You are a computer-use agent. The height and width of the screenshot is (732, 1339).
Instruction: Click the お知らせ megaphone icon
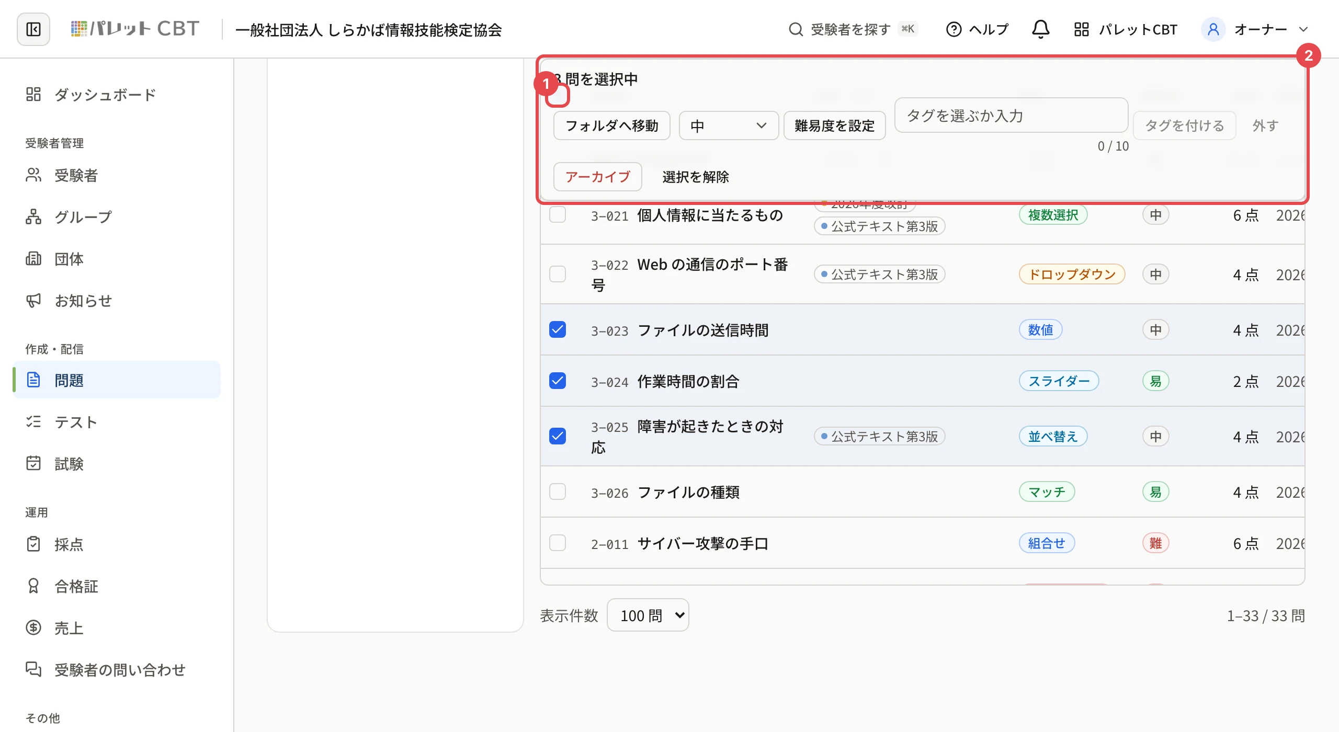33,301
